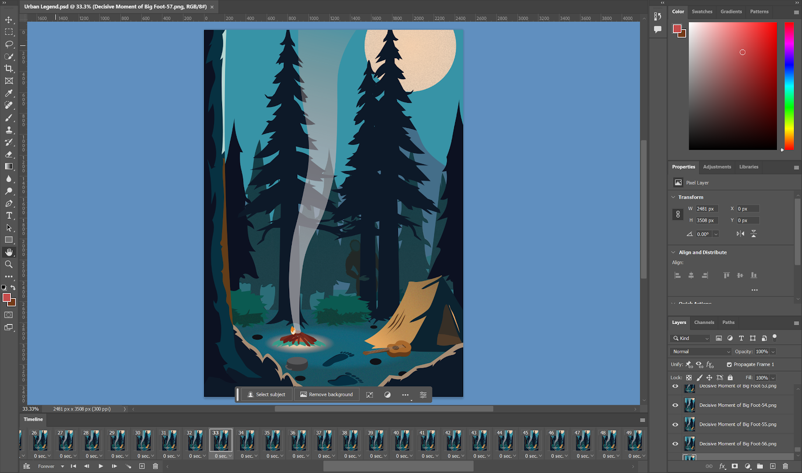Viewport: 802px width, 473px height.
Task: Delete selected frame in Timeline
Action: click(155, 466)
